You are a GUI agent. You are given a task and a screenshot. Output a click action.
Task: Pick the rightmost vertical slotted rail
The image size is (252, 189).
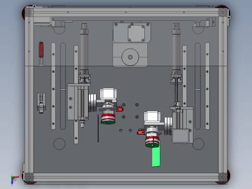click(207, 86)
